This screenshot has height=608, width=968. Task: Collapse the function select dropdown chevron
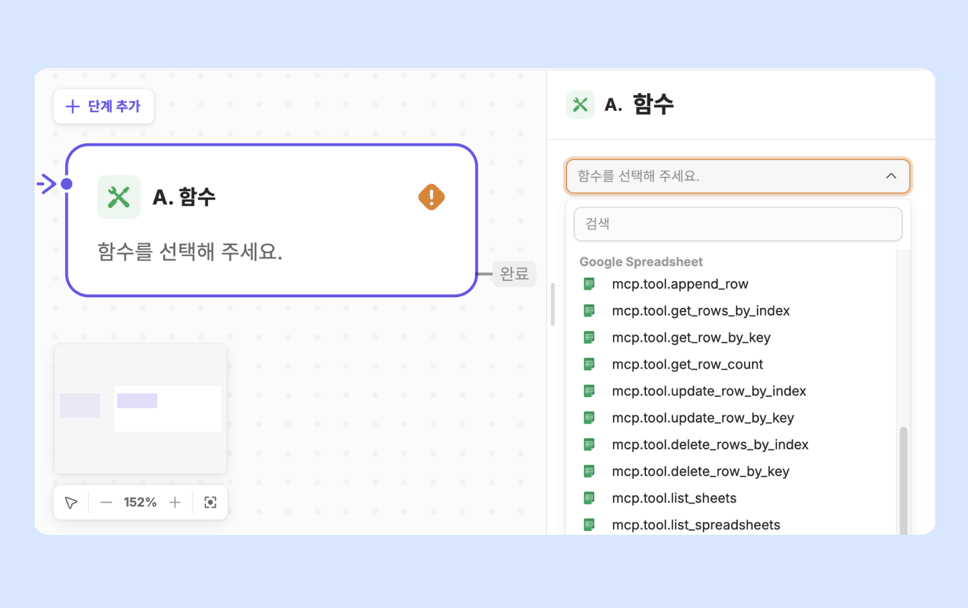(891, 176)
